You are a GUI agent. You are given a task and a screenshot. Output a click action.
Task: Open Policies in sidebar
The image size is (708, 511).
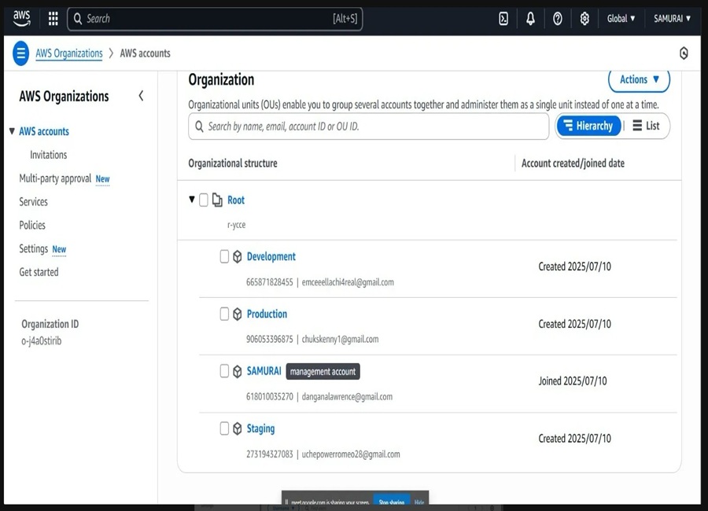(32, 226)
